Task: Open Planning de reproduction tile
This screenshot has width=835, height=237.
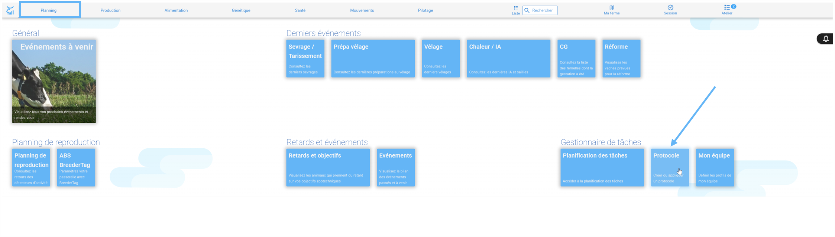Action: (x=31, y=168)
